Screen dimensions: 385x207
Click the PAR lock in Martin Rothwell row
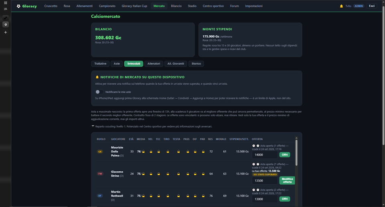[203, 196]
